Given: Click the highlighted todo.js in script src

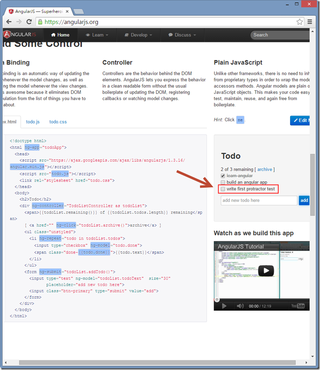Looking at the screenshot, I should pos(60,174).
